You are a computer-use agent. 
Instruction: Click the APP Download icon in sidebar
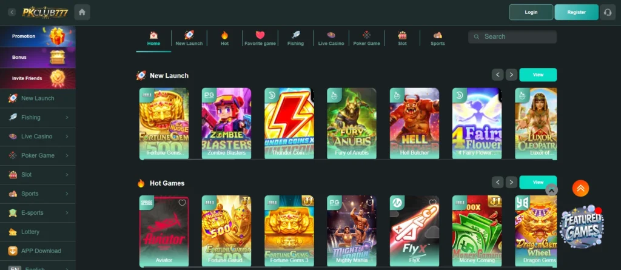pyautogui.click(x=13, y=251)
